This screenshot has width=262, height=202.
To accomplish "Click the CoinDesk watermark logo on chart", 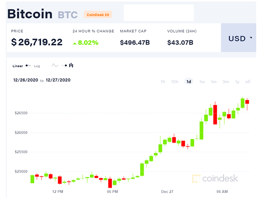I will pos(214,178).
